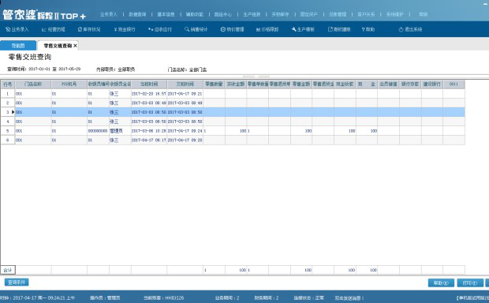The height and width of the screenshot is (303, 489).
Task: Close the 零售交班查询 tab with its X
Action: point(75,46)
